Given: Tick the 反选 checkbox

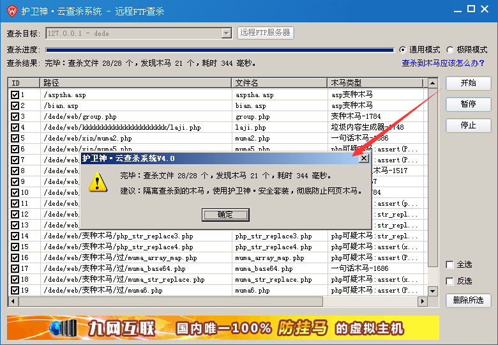Looking at the screenshot, I should point(449,281).
